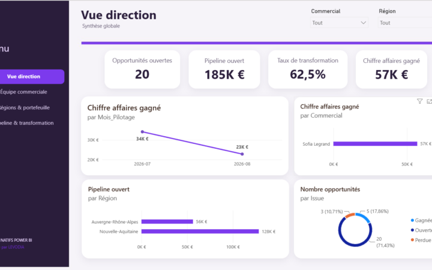
Task: Click the filter funnel icon on Commercial chart
Action: pos(419,101)
